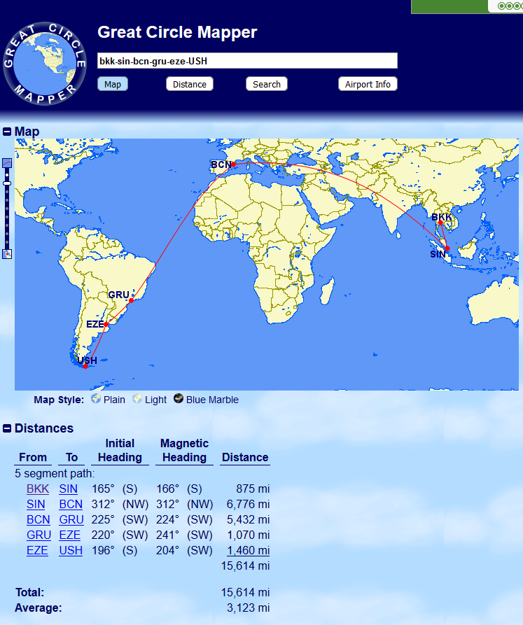Click the 5,432 mi distance value
Viewport: 523px width, 625px height.
(248, 520)
